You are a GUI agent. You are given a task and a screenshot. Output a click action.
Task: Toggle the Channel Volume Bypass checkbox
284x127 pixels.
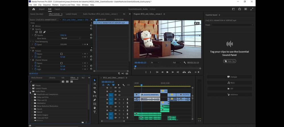tap(61, 63)
